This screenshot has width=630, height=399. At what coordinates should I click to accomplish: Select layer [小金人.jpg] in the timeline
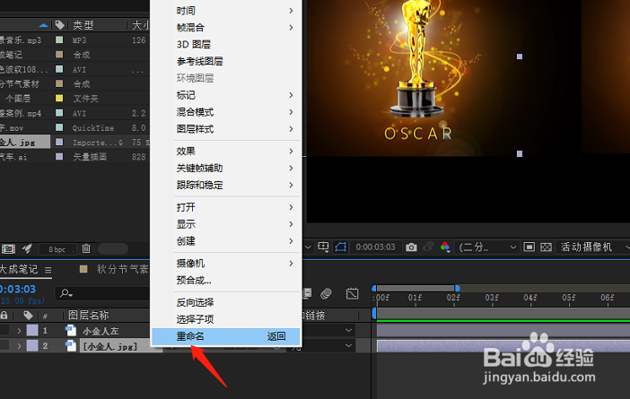(110, 346)
